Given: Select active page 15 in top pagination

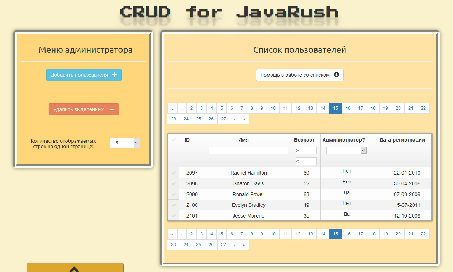Looking at the screenshot, I should [x=335, y=108].
